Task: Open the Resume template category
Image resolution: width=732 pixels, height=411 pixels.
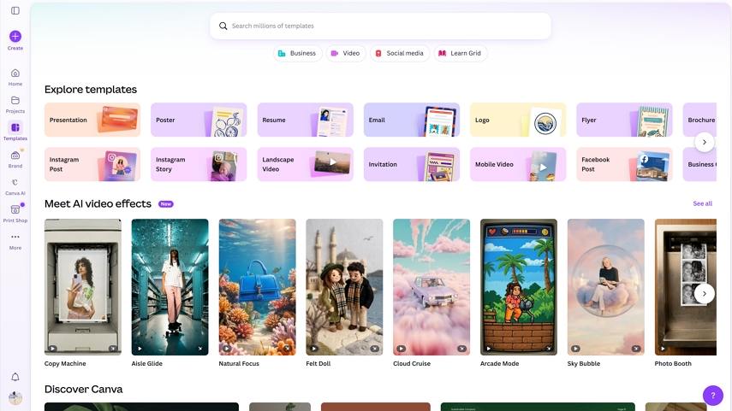Action: click(x=306, y=120)
